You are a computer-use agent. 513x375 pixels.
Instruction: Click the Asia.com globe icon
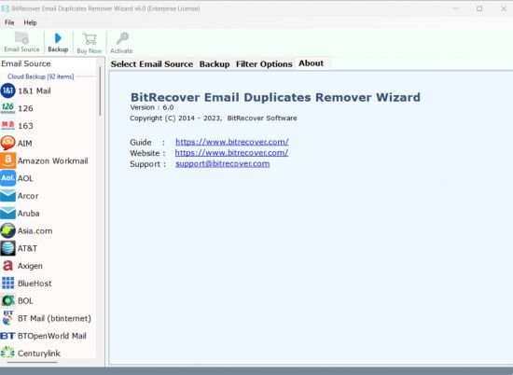click(7, 230)
